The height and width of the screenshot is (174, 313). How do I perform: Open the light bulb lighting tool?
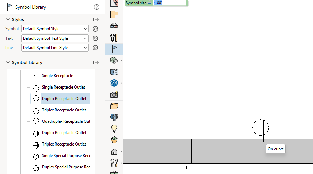click(x=114, y=129)
